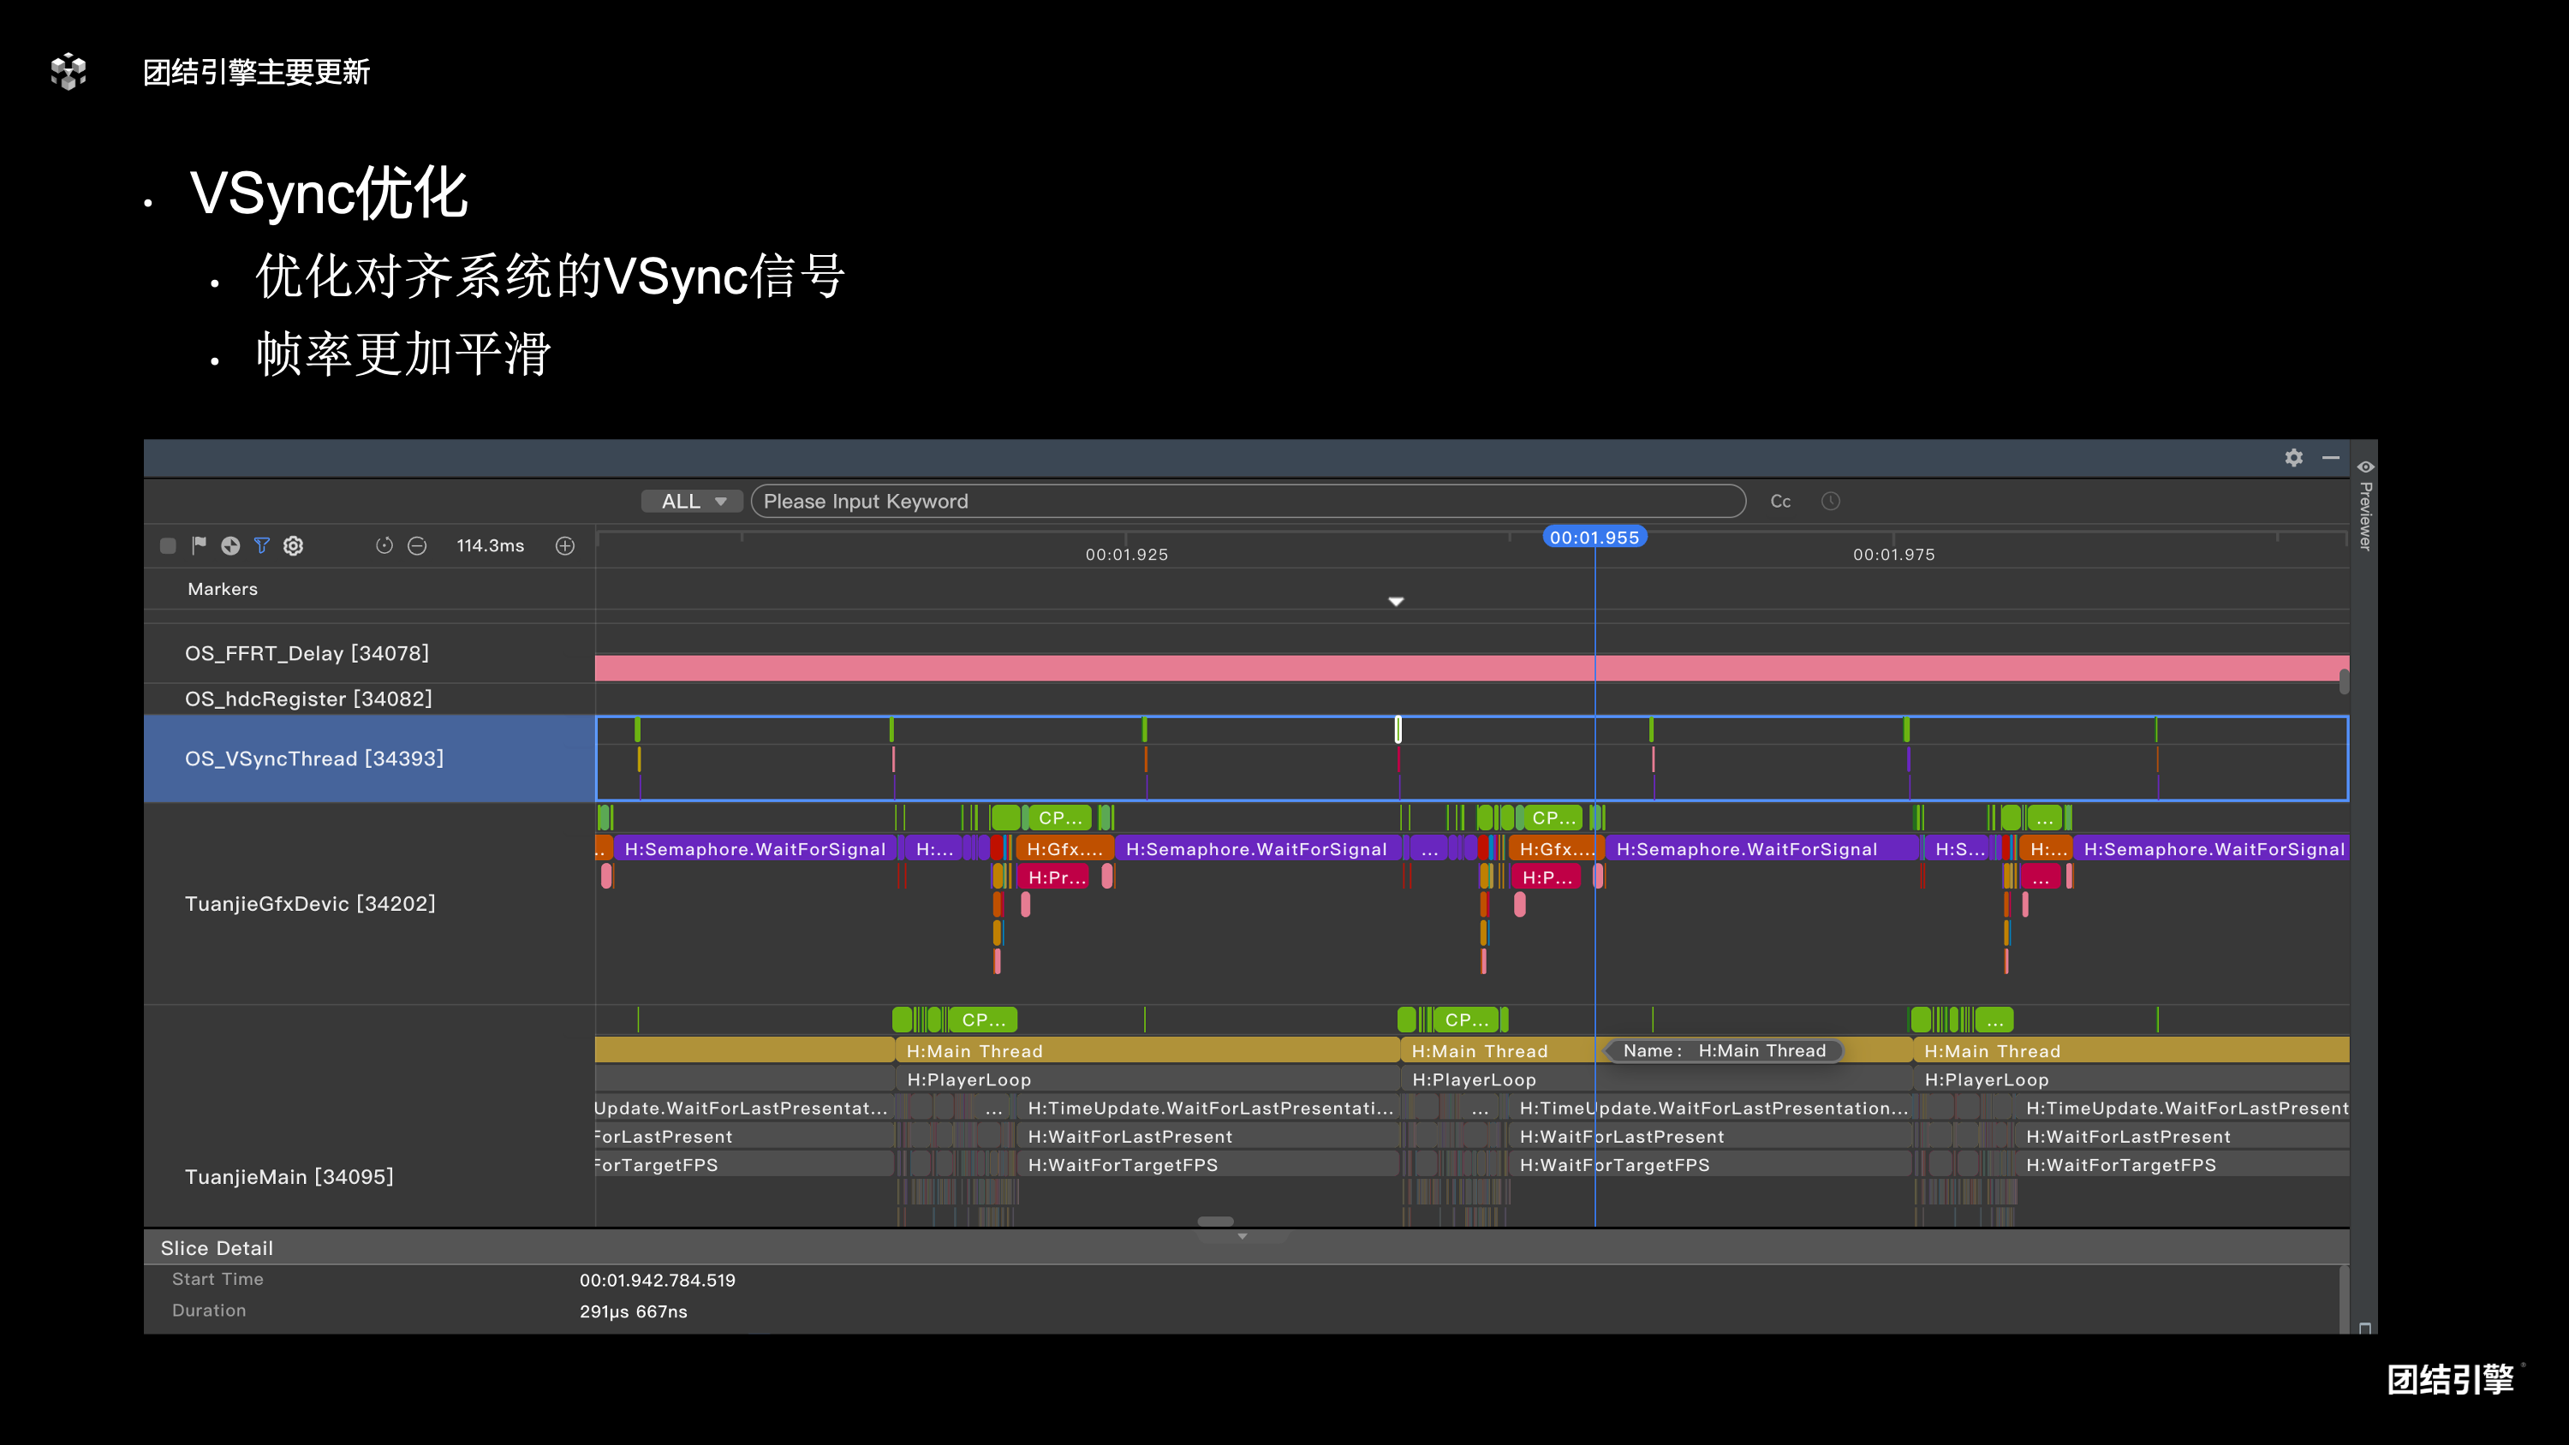Image resolution: width=2569 pixels, height=1445 pixels.
Task: Click the 00:01.955 time cursor label
Action: tap(1594, 538)
